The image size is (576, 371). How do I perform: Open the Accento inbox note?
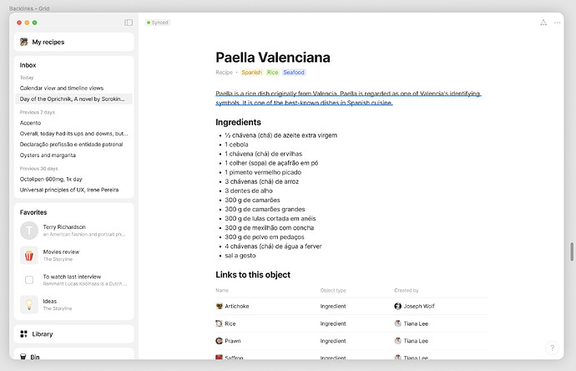pos(30,123)
